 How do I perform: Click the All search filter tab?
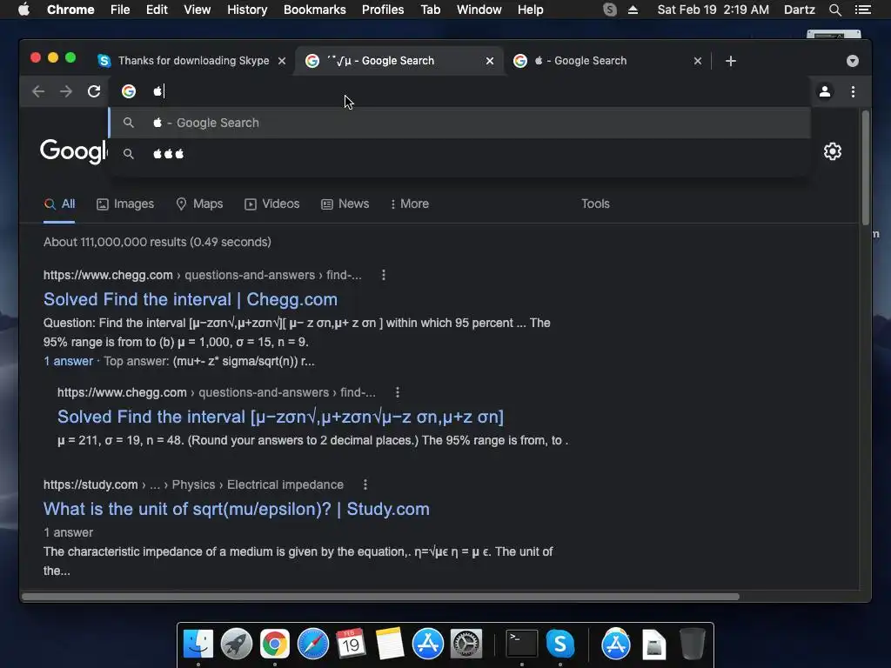[60, 204]
